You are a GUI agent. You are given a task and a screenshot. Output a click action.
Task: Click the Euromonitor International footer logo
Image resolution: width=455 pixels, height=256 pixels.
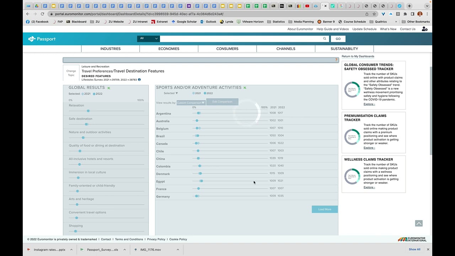coord(412,239)
